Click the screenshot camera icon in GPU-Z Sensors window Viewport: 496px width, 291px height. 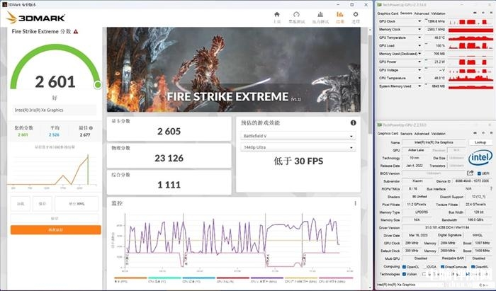click(475, 13)
